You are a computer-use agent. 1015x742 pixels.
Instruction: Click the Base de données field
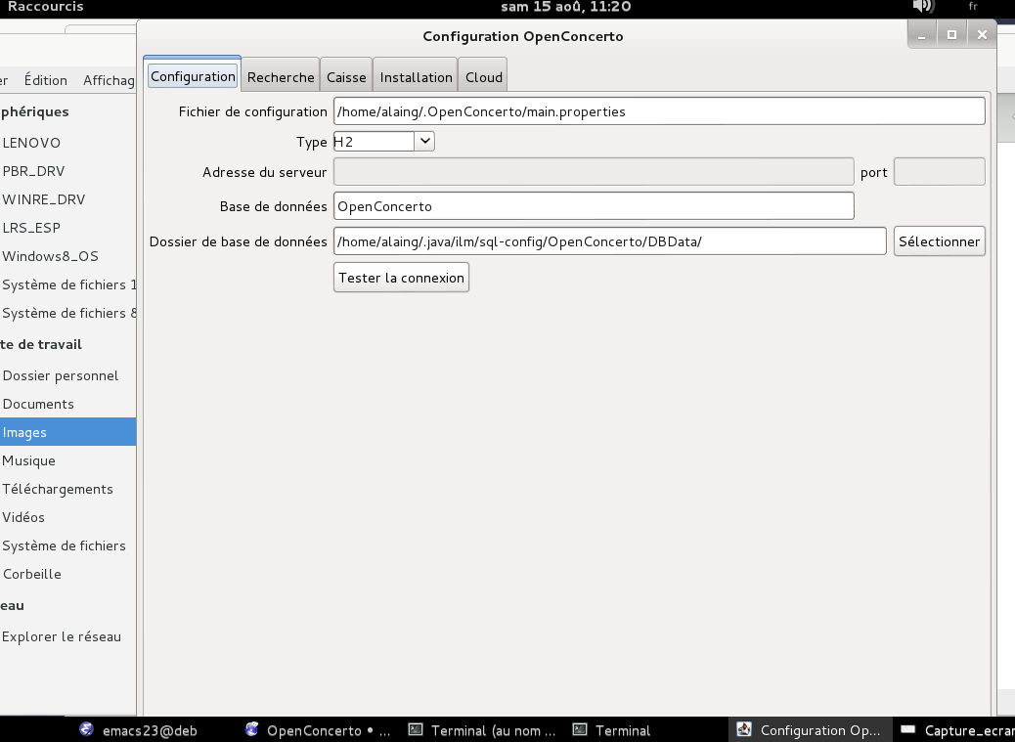[594, 206]
